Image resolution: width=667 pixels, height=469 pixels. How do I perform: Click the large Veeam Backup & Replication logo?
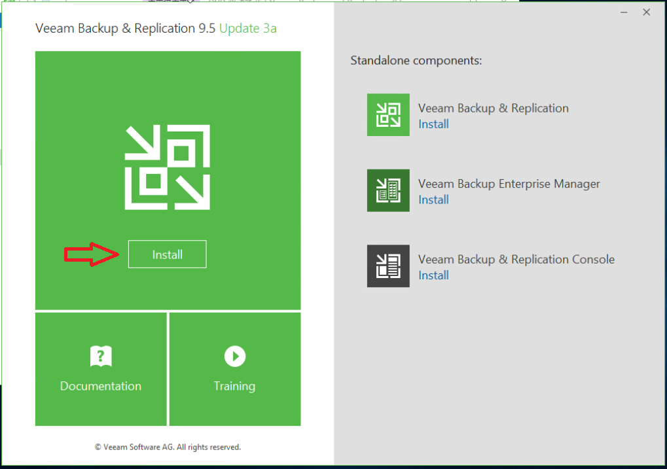tap(167, 167)
